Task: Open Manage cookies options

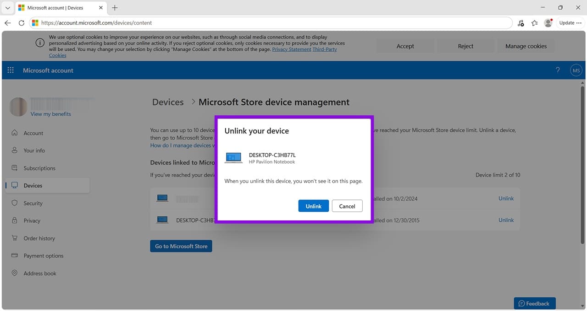Action: click(x=526, y=46)
